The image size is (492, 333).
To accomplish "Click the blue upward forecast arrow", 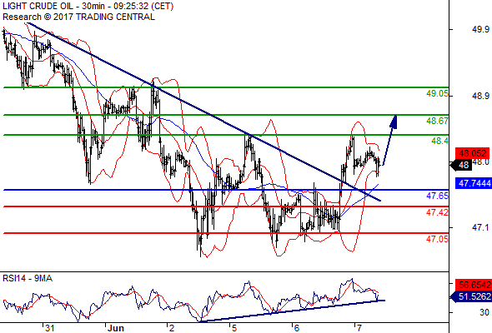I will (x=390, y=140).
